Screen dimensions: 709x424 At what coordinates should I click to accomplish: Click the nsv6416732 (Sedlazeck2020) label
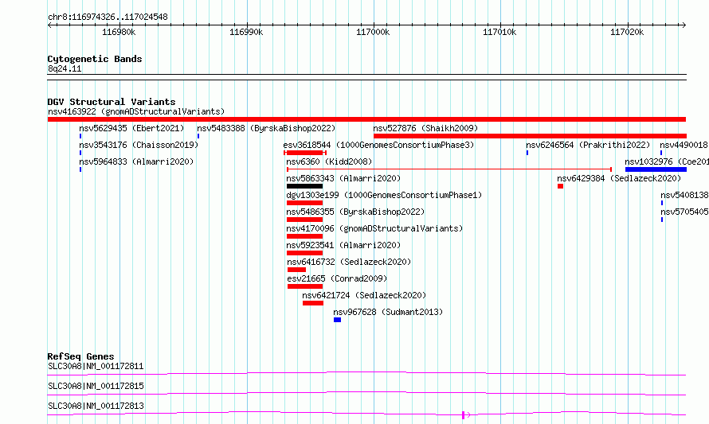(349, 262)
